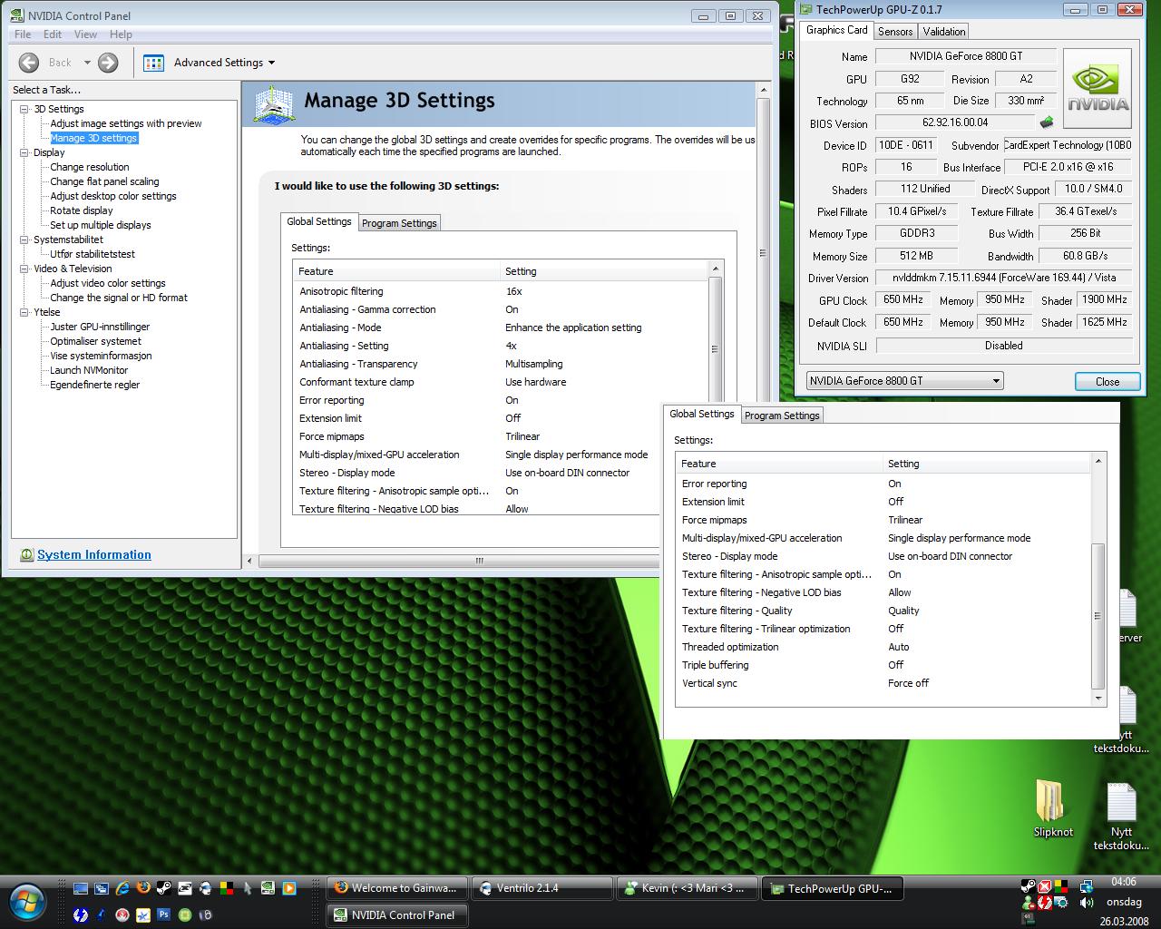
Task: Click the Messenger tray icon
Action: pos(1028,903)
